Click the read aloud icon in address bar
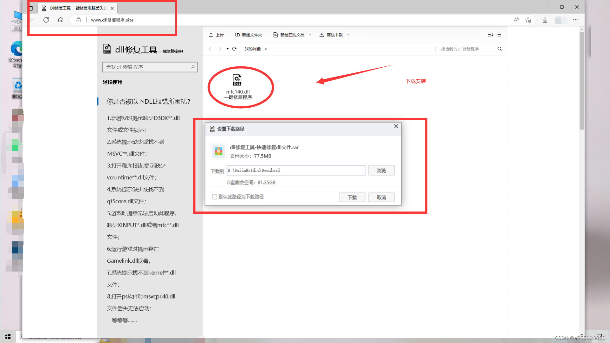 pyautogui.click(x=516, y=20)
